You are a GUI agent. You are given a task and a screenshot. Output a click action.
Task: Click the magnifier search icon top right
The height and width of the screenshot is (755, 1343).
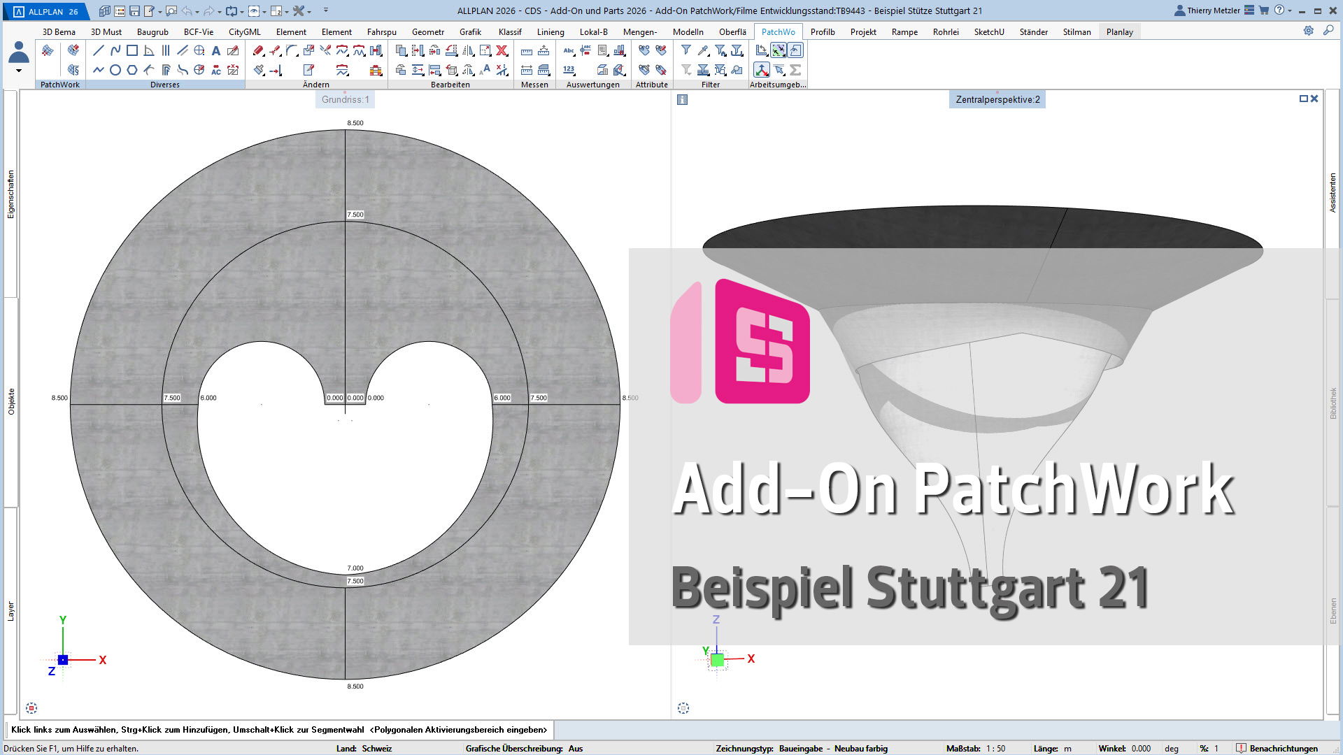pos(1328,31)
